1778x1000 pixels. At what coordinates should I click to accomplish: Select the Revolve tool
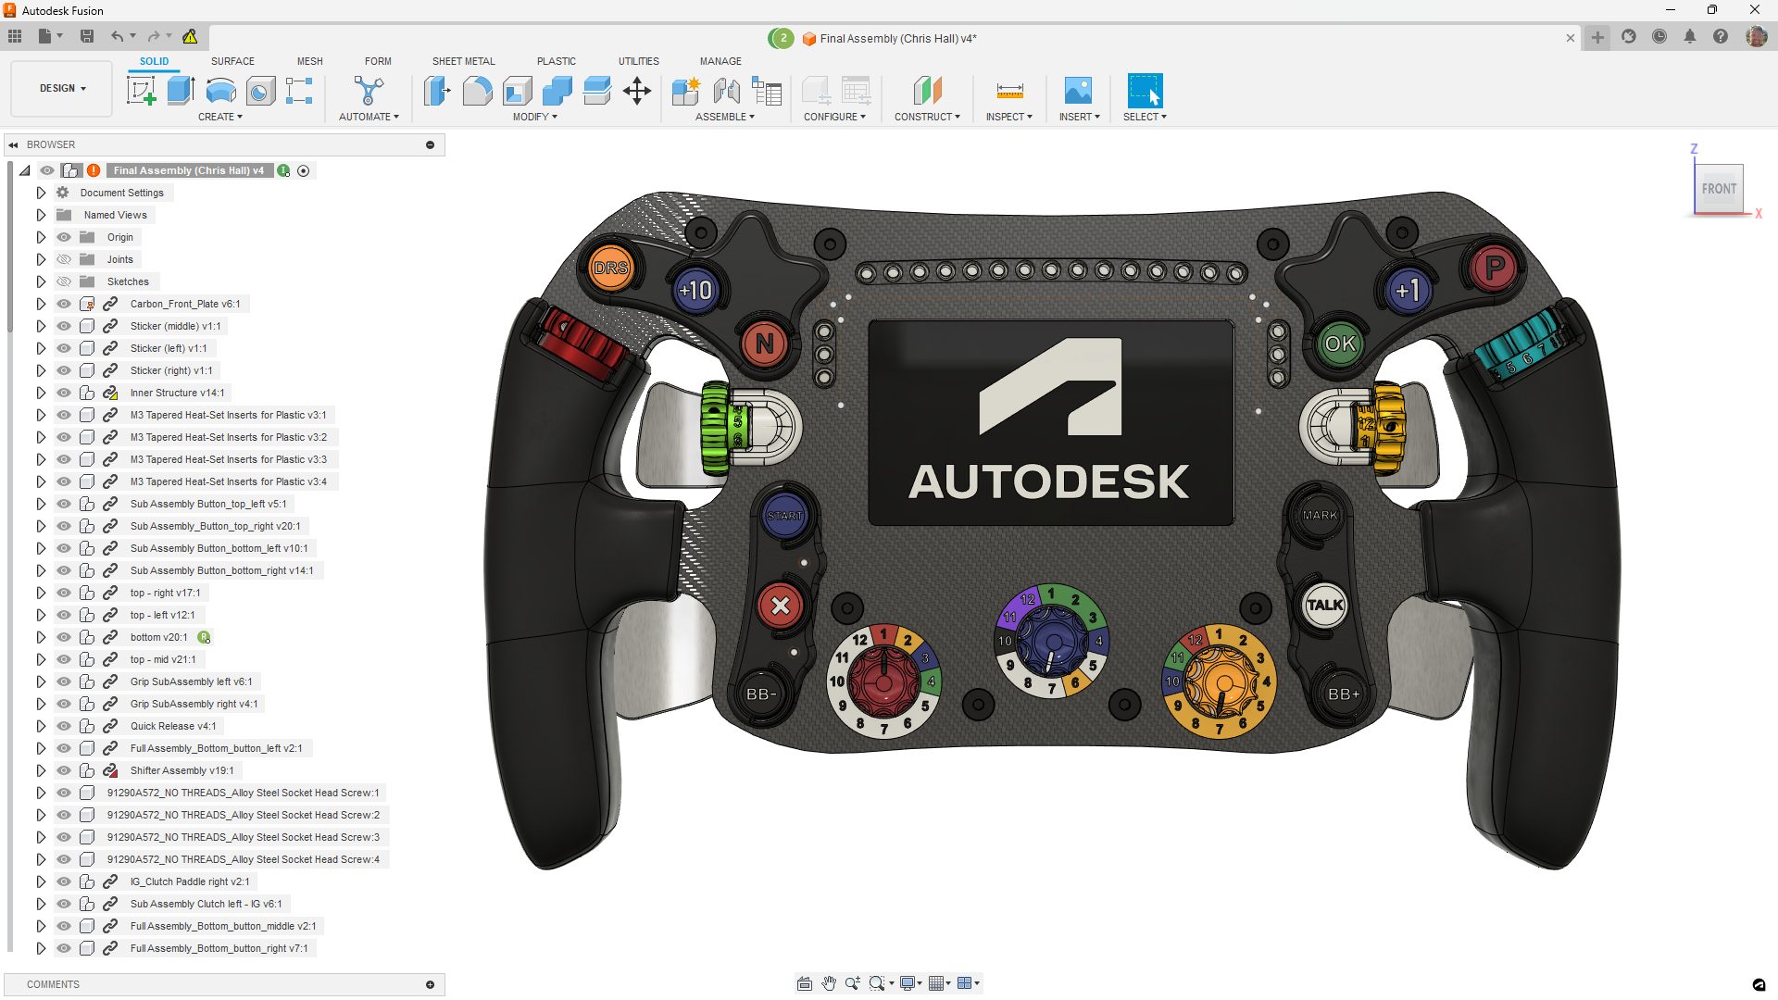[x=220, y=90]
